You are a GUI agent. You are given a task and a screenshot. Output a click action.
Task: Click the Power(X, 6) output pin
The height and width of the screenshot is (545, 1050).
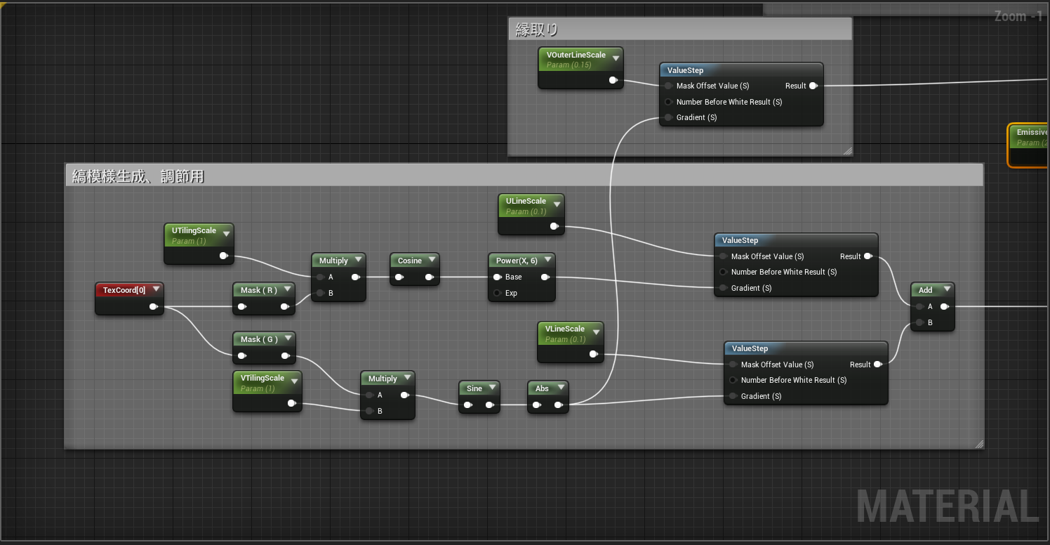pyautogui.click(x=545, y=277)
